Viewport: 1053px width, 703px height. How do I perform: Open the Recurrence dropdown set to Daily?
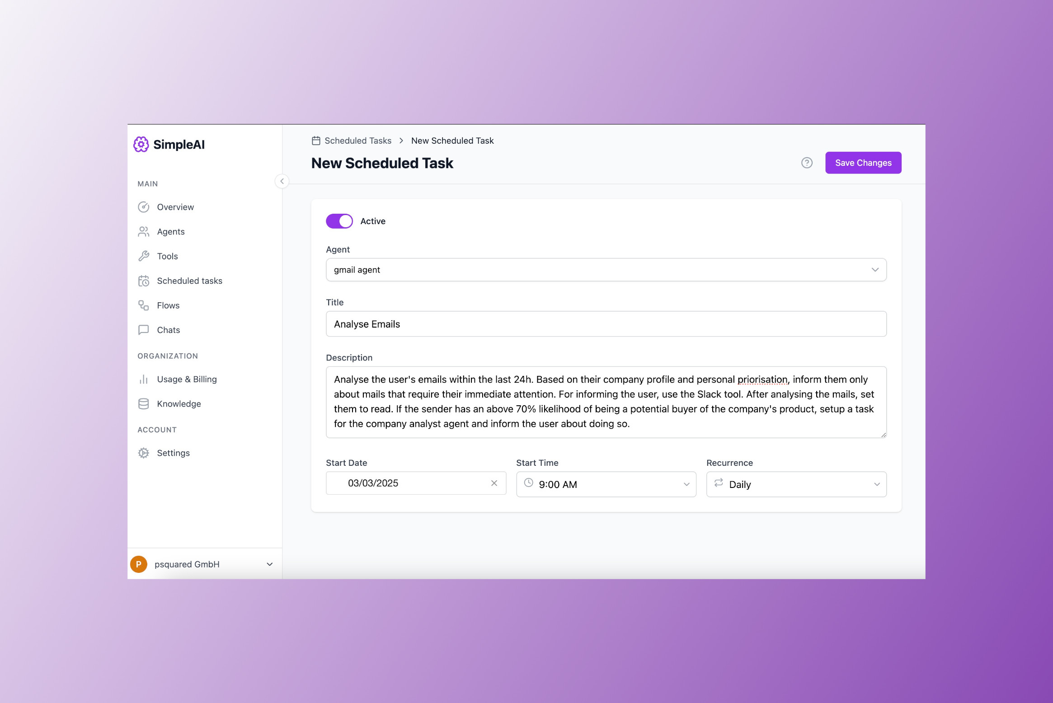pos(796,484)
